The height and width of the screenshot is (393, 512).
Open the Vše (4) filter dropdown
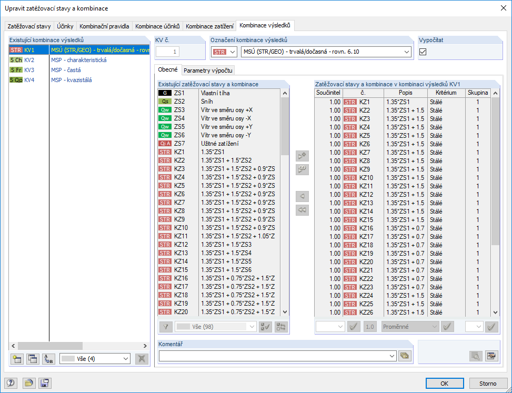click(x=95, y=359)
